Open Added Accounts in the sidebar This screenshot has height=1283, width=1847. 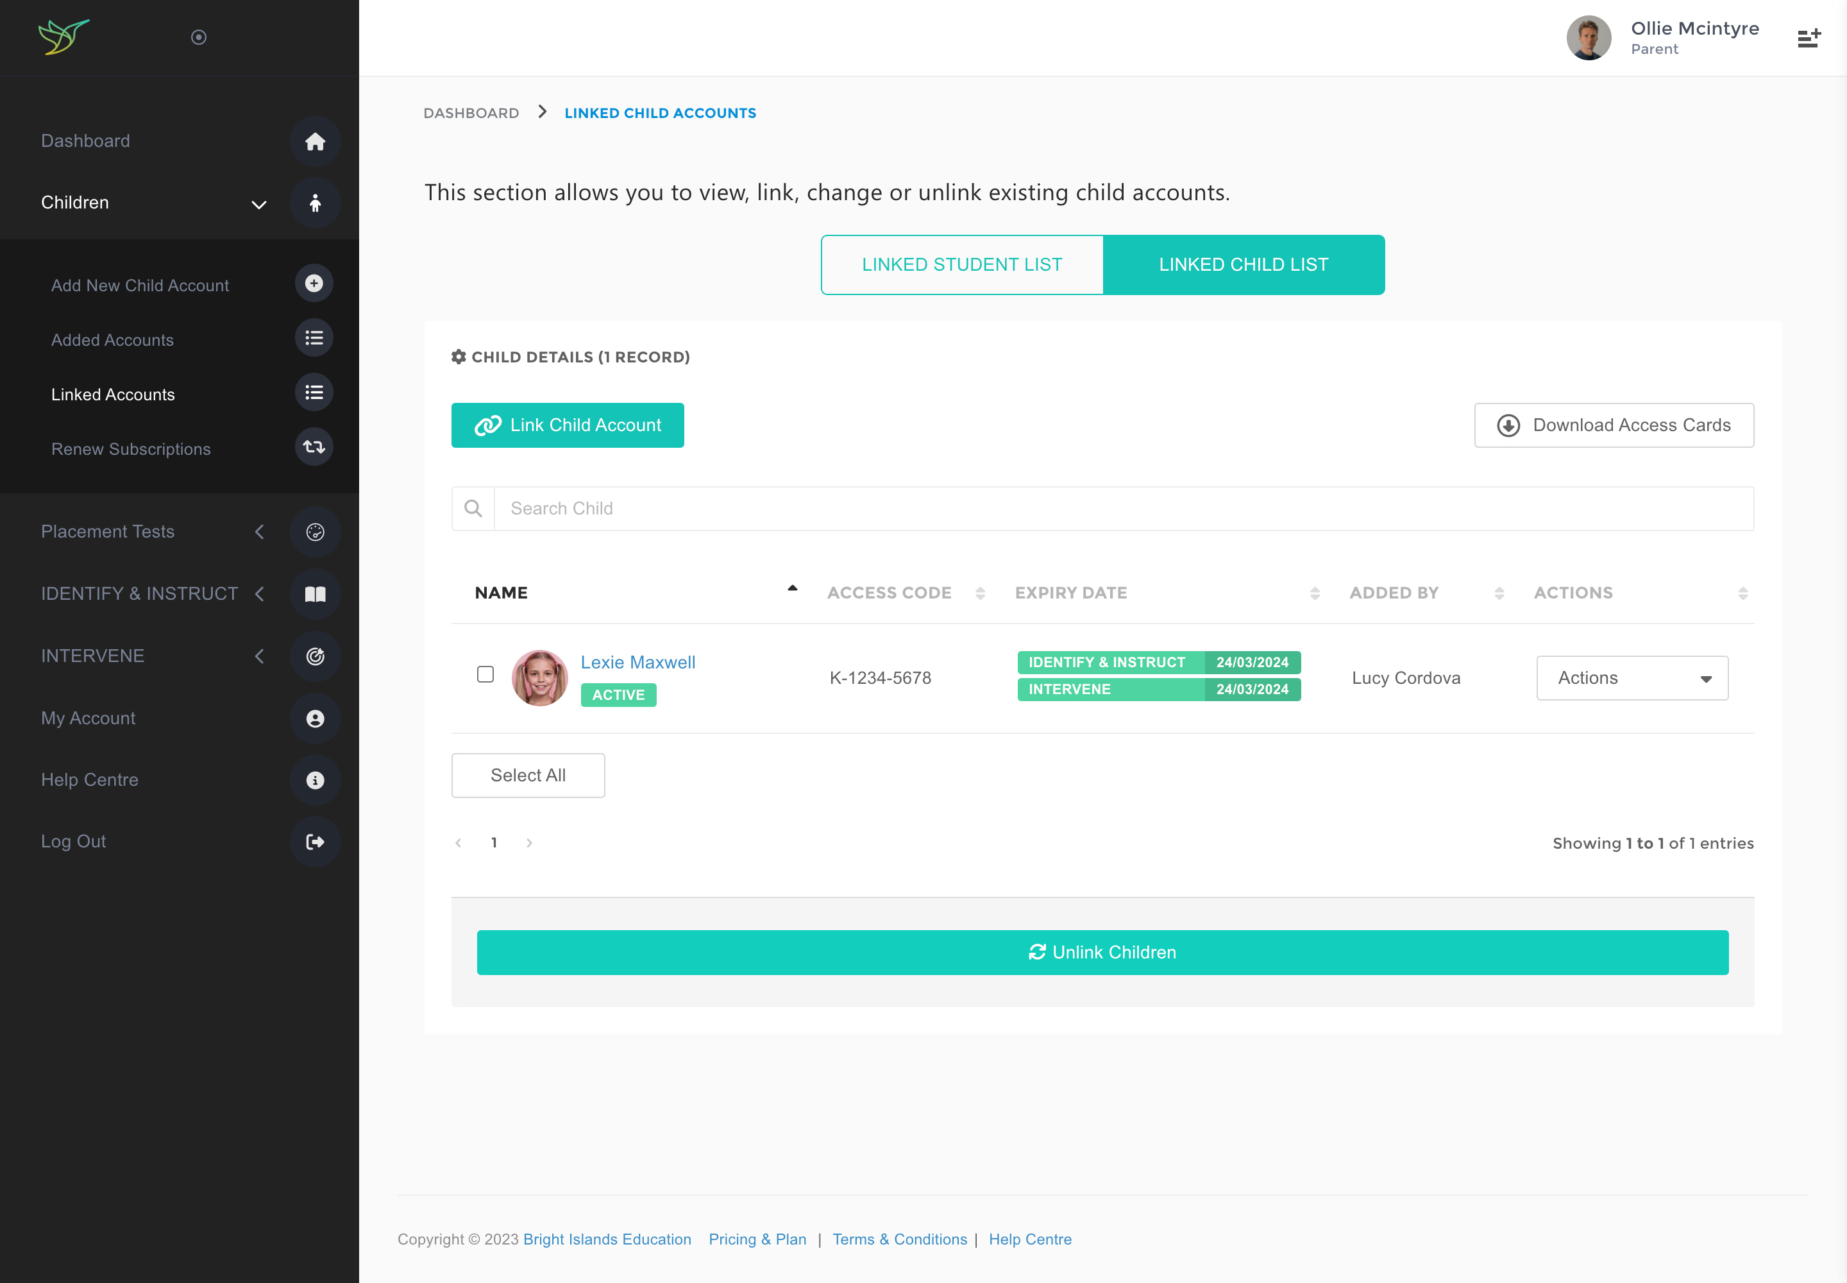click(x=112, y=340)
